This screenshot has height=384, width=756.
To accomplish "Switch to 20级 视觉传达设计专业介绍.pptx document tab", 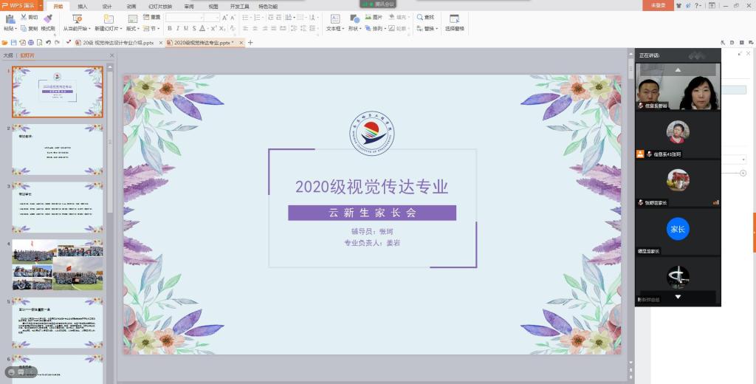I will pos(118,43).
